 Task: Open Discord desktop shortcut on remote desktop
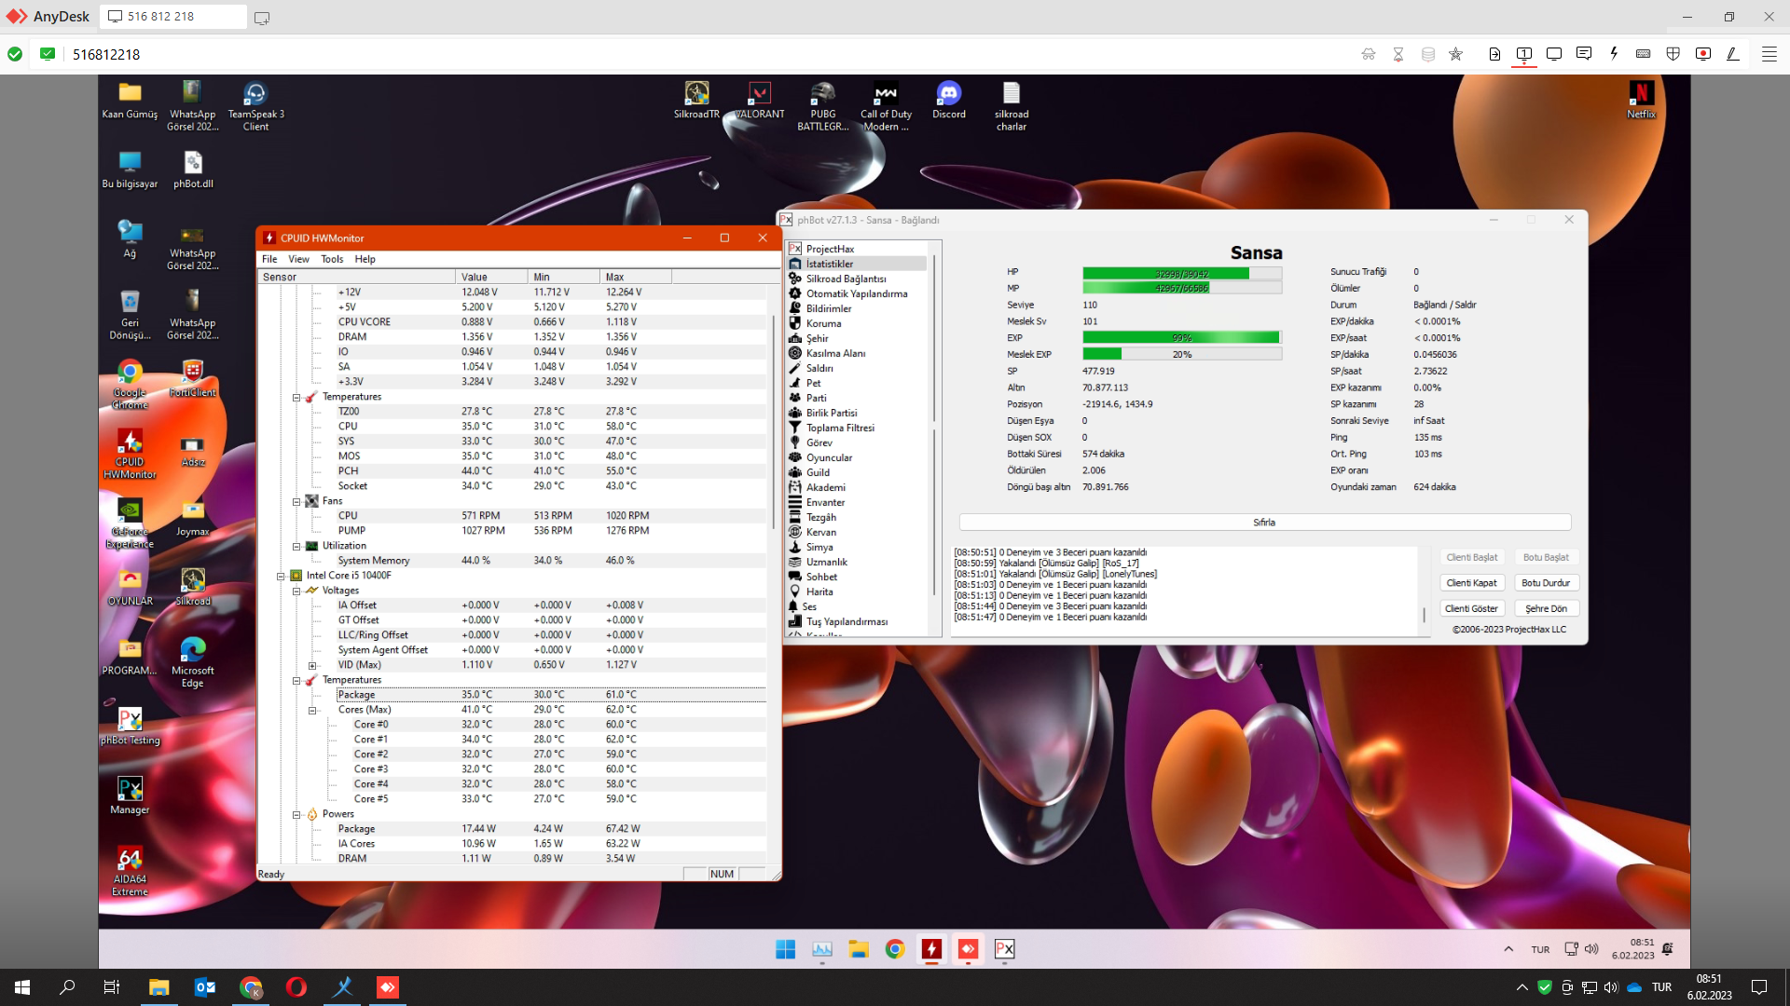949,101
